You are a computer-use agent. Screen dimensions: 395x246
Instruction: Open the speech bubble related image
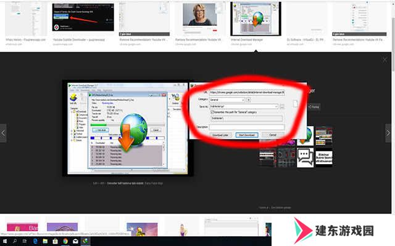click(306, 157)
